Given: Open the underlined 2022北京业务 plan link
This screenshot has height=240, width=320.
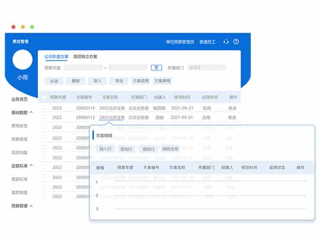Looking at the screenshot, I should (x=112, y=117).
